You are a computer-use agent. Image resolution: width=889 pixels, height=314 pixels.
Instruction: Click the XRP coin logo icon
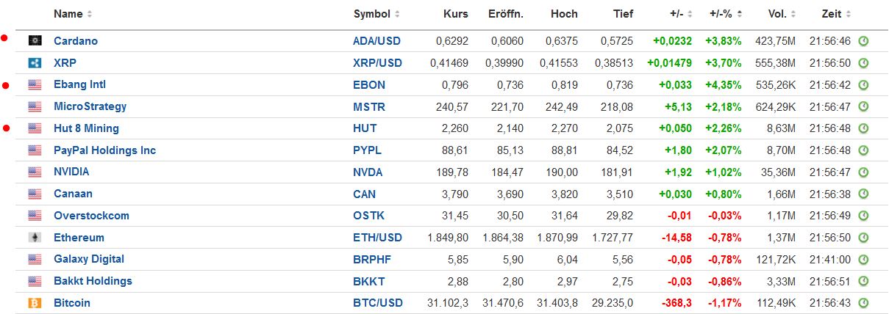[x=35, y=63]
